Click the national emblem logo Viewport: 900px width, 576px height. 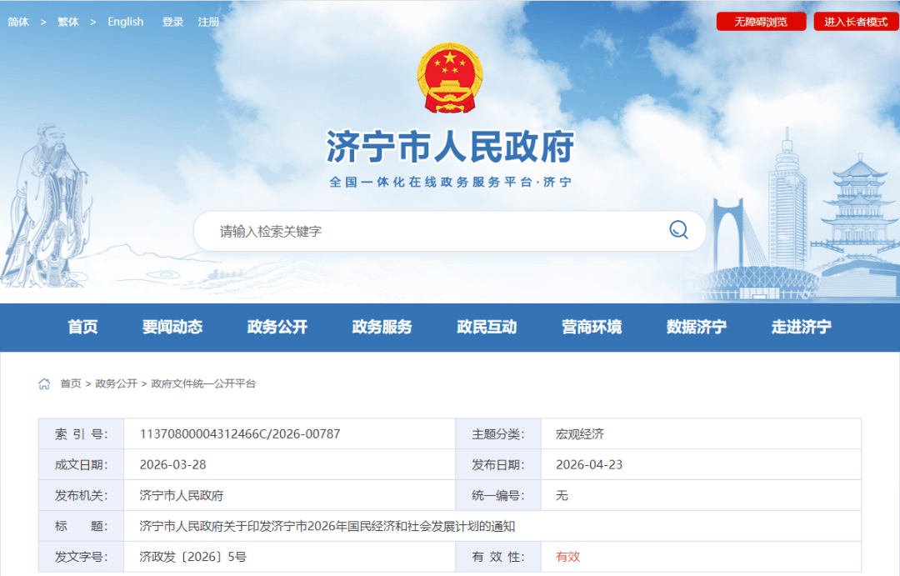click(x=449, y=78)
